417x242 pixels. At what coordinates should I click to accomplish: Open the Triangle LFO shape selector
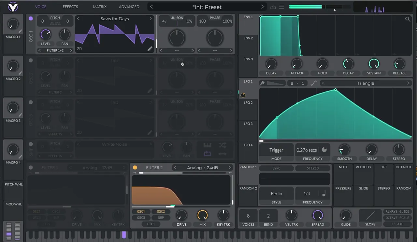(x=366, y=83)
